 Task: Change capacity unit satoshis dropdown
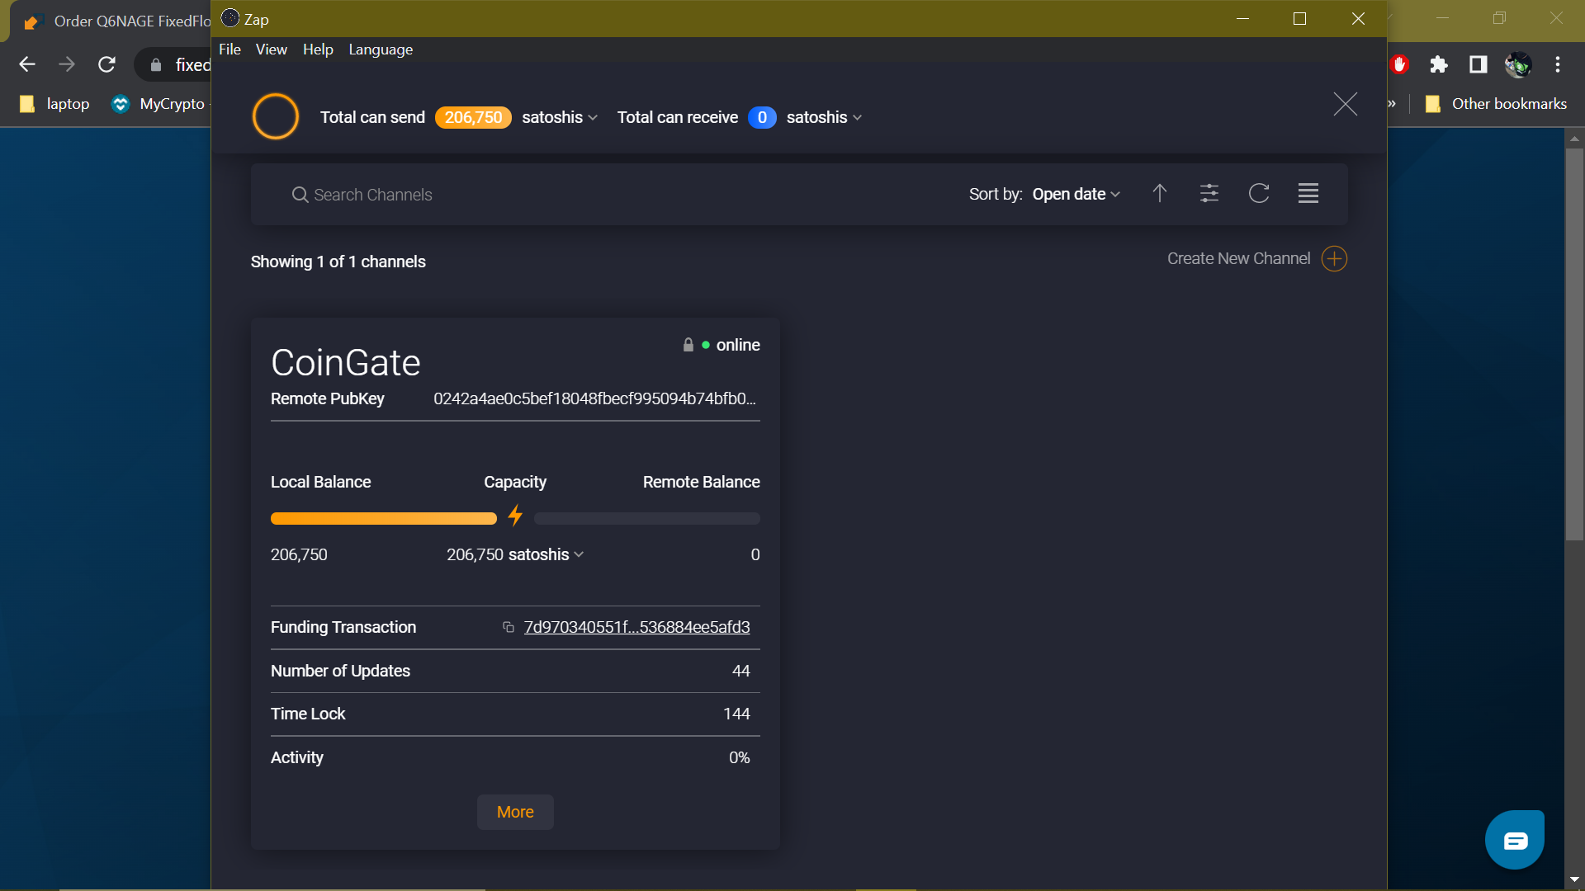546,554
